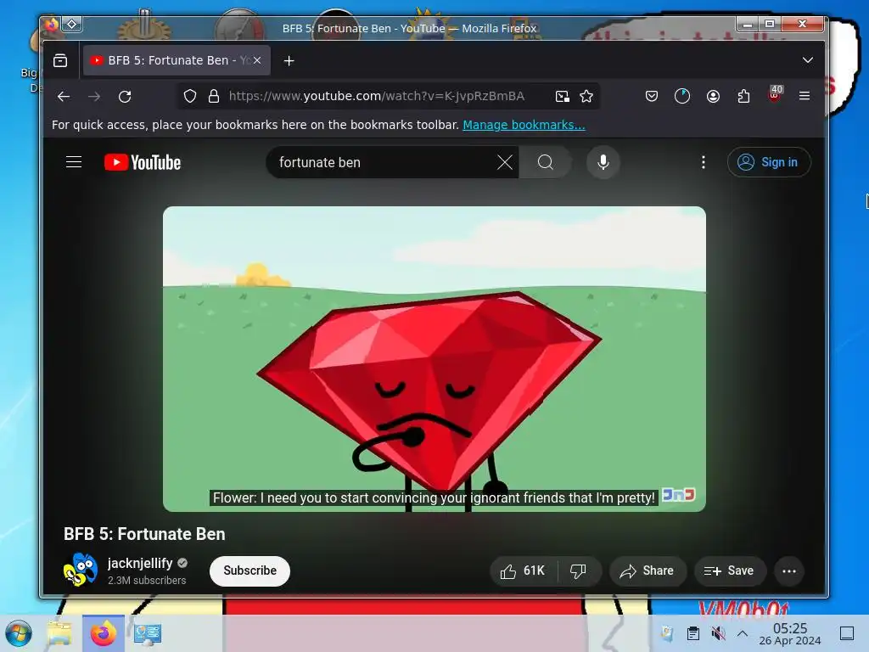The image size is (869, 652).
Task: Open uBlock Origin icon with 40 badge
Action: pos(775,94)
